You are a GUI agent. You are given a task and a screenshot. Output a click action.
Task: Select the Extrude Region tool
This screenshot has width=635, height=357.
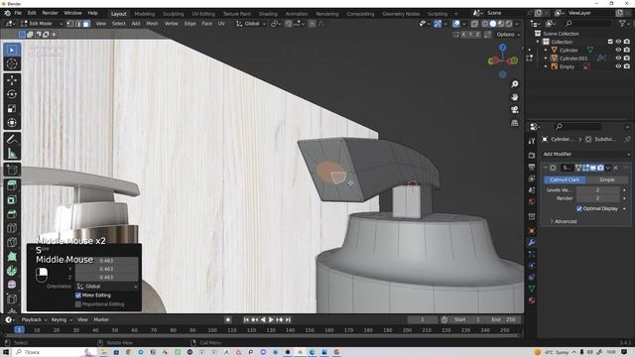pyautogui.click(x=12, y=185)
